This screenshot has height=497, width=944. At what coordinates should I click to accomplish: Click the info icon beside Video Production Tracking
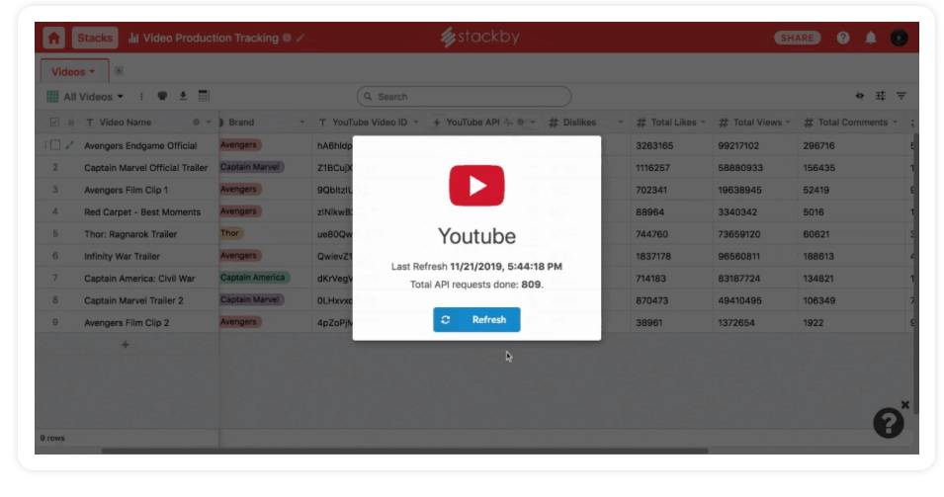288,38
